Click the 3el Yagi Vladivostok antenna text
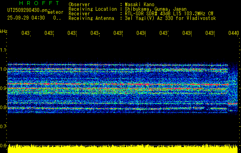The height and width of the screenshot is (153, 241). [x=171, y=18]
